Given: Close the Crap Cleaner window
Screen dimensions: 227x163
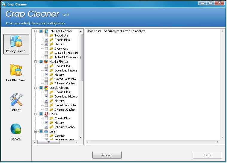Looking at the screenshot, I should (220, 3).
